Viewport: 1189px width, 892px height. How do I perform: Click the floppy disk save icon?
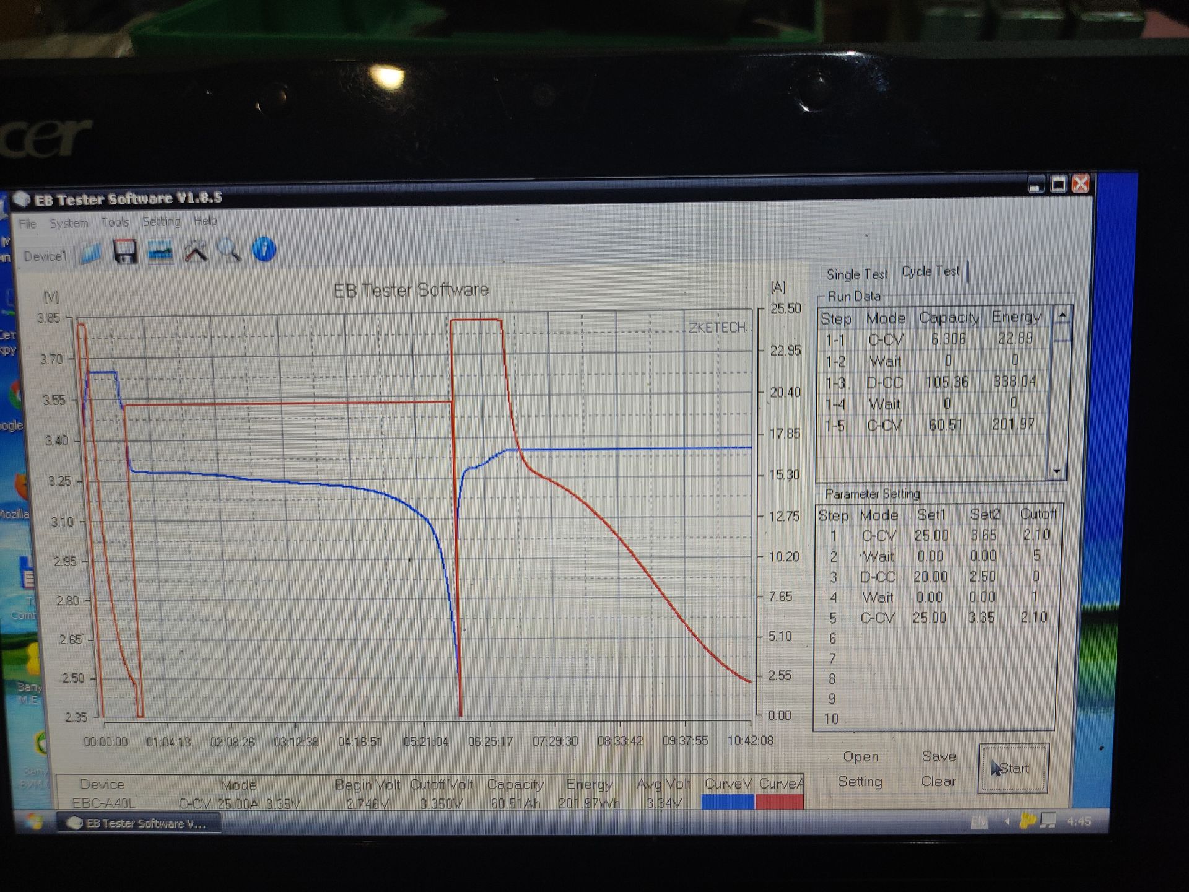tap(125, 252)
